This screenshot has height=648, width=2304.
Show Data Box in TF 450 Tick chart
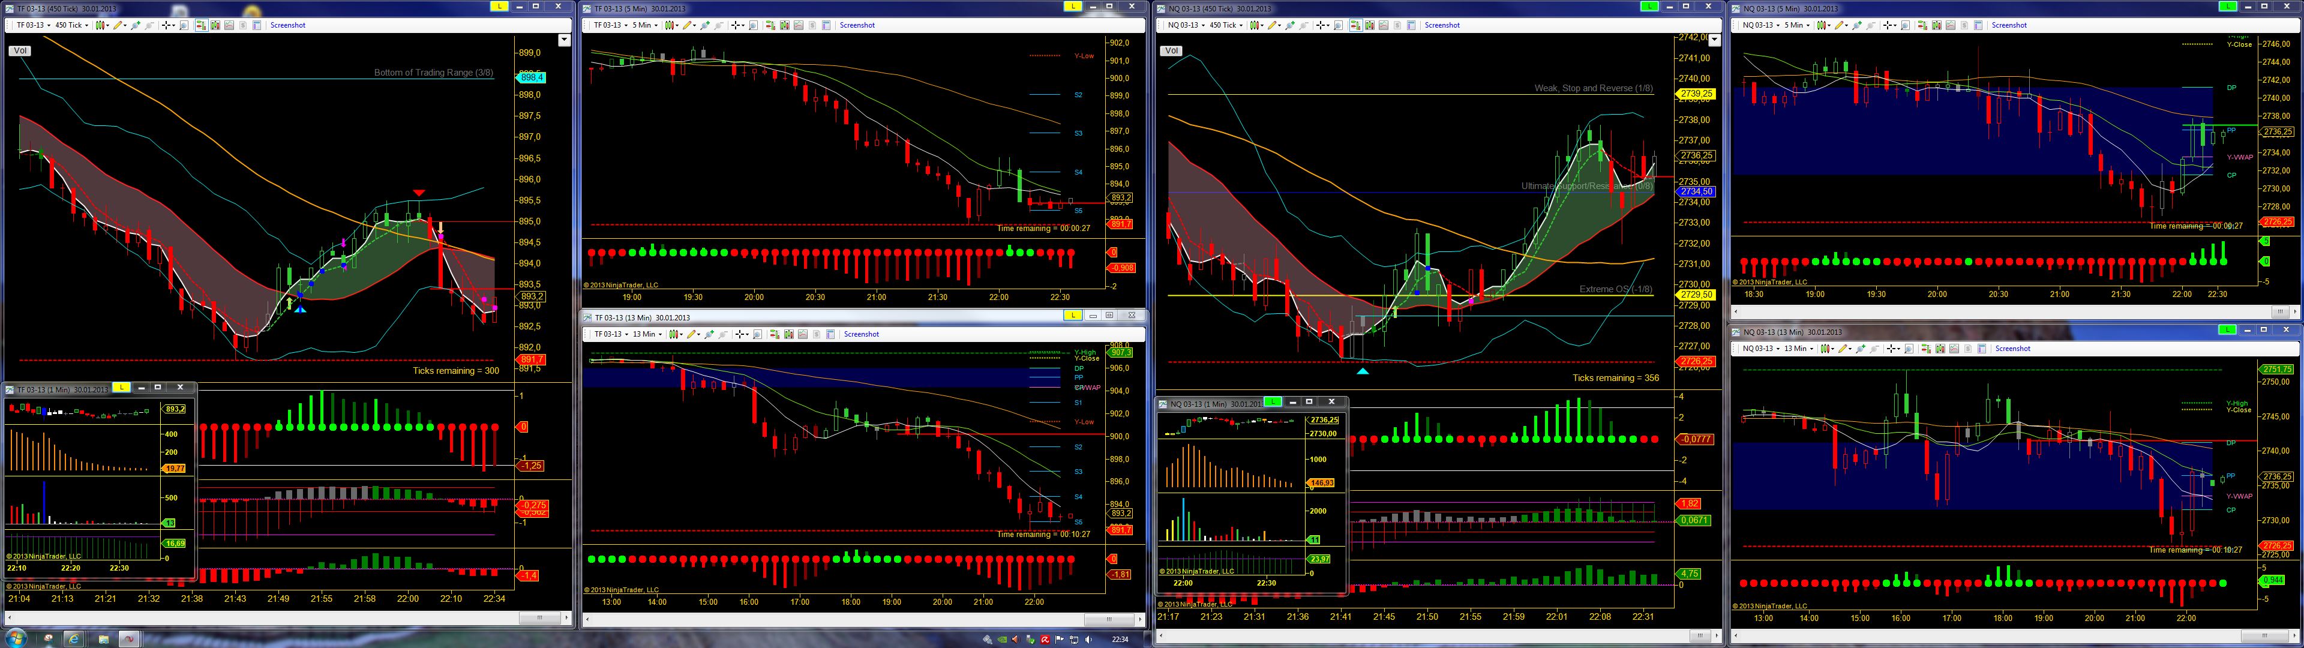click(184, 25)
